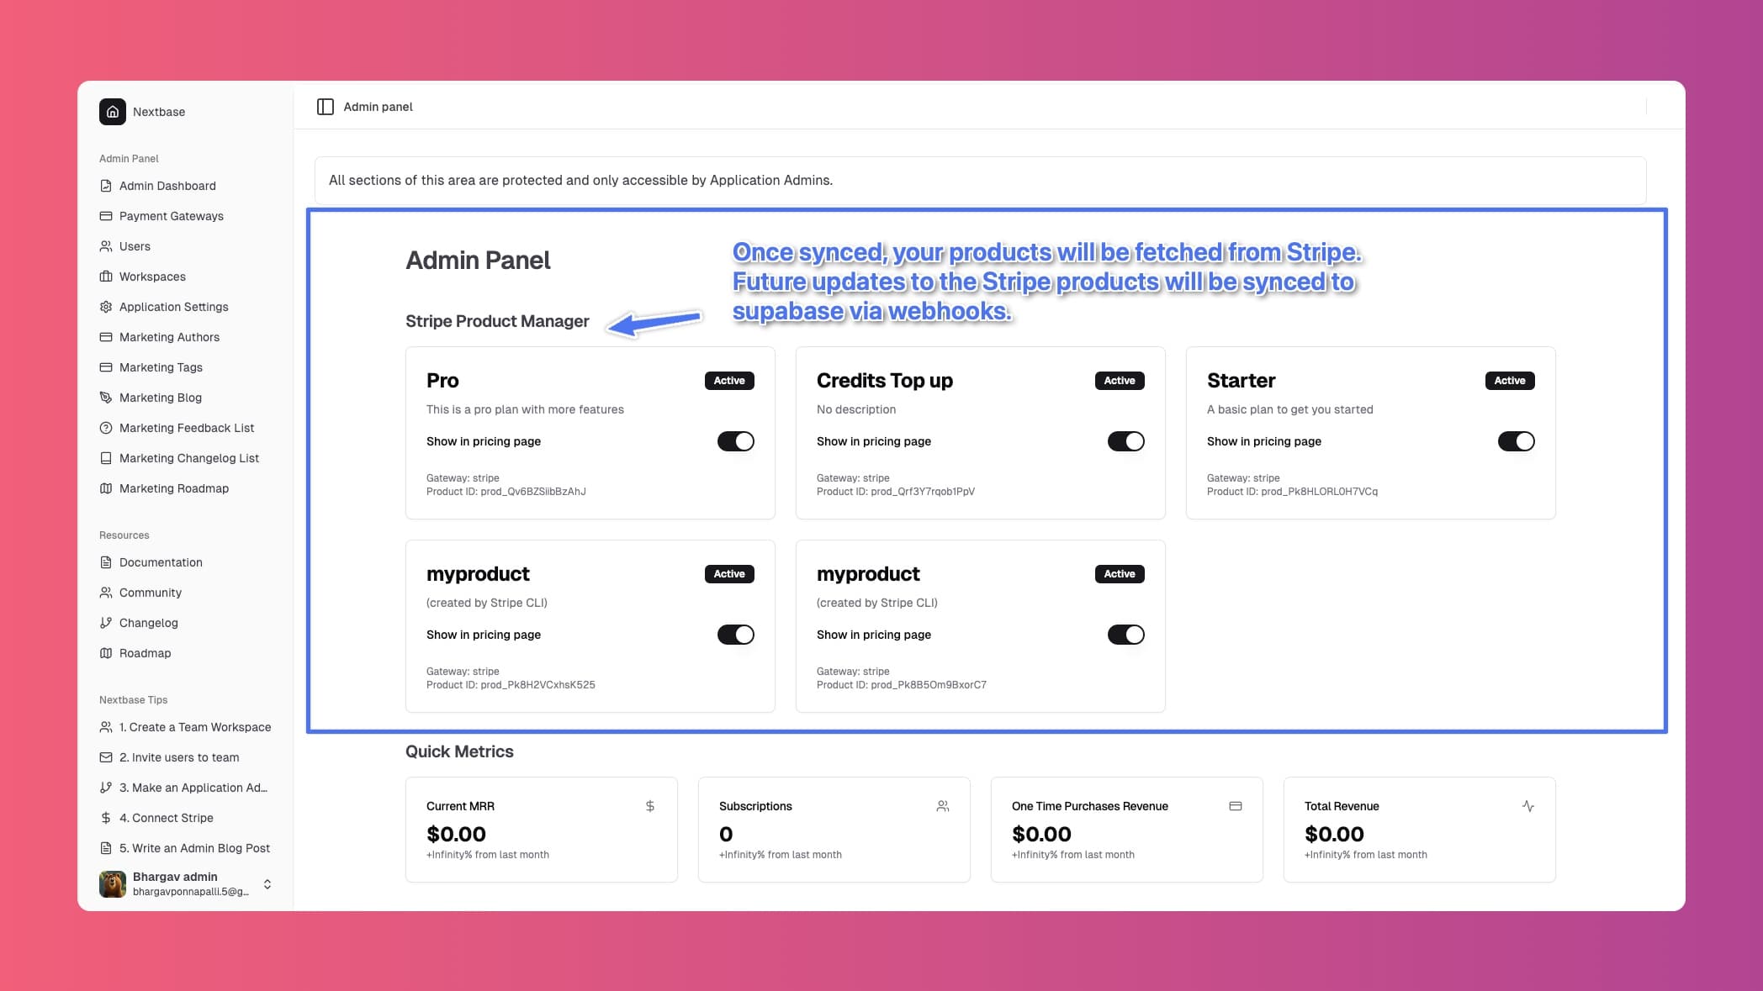This screenshot has width=1763, height=991.
Task: Open the Documentation link
Action: point(161,561)
